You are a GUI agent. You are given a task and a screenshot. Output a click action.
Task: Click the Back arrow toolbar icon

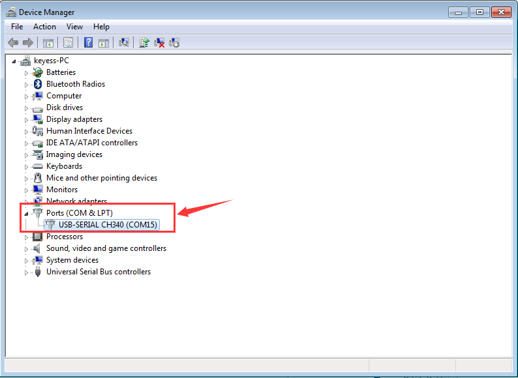[x=13, y=42]
